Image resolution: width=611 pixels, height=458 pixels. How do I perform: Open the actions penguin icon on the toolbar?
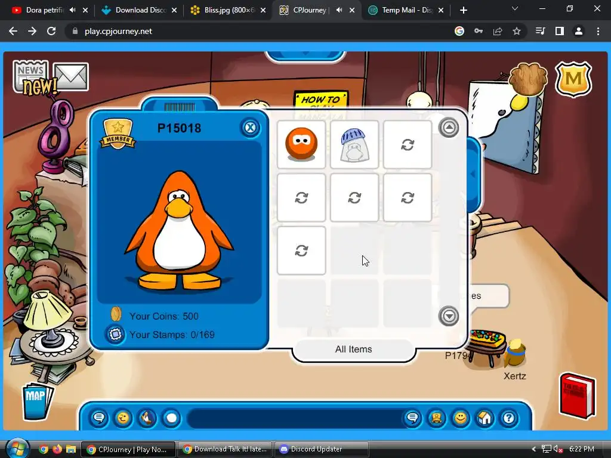tap(147, 418)
